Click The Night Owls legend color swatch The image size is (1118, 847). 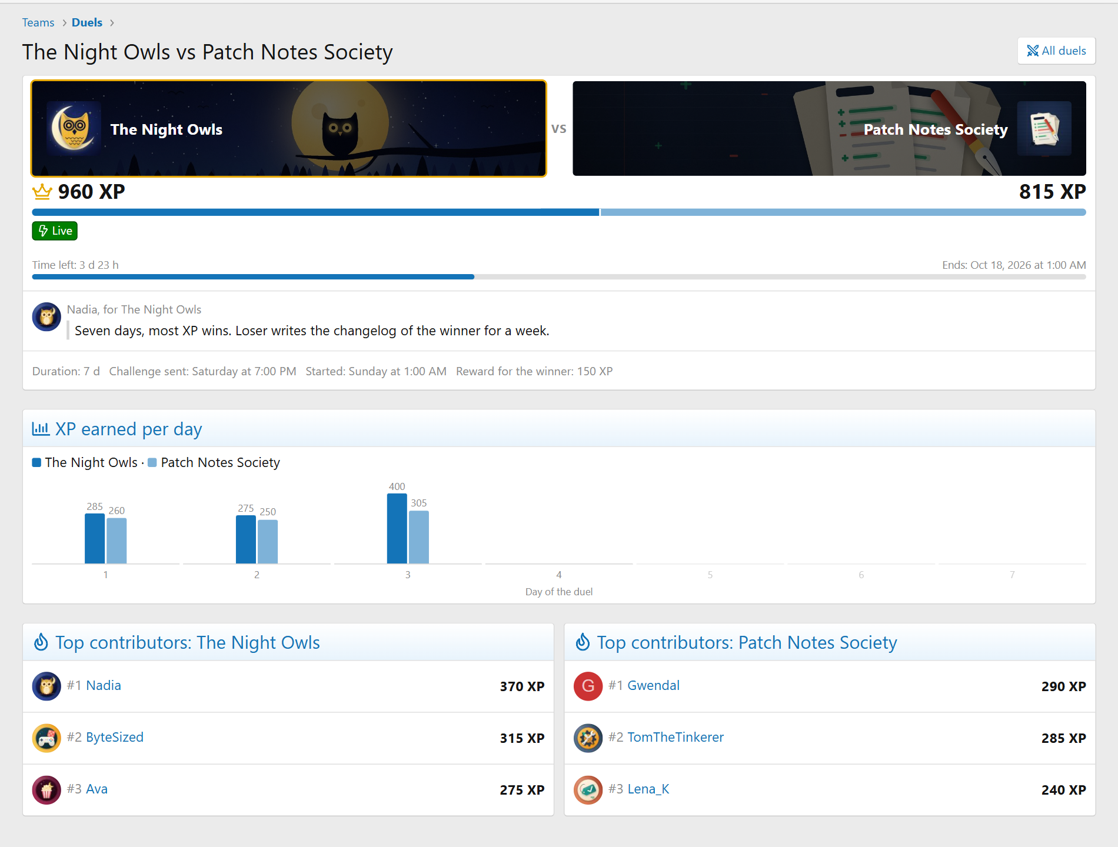coord(36,462)
